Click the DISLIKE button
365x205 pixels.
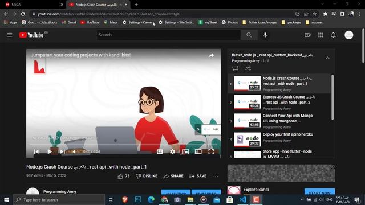147,176
